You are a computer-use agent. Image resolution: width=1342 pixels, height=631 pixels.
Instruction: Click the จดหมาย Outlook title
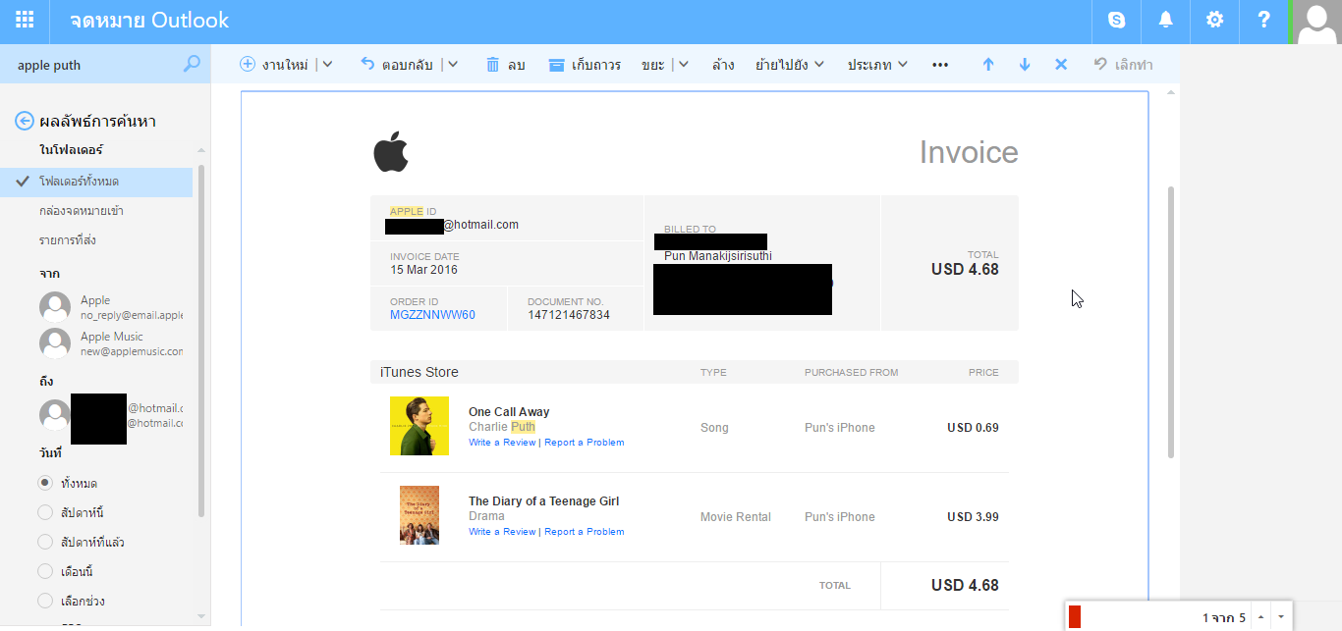[149, 20]
